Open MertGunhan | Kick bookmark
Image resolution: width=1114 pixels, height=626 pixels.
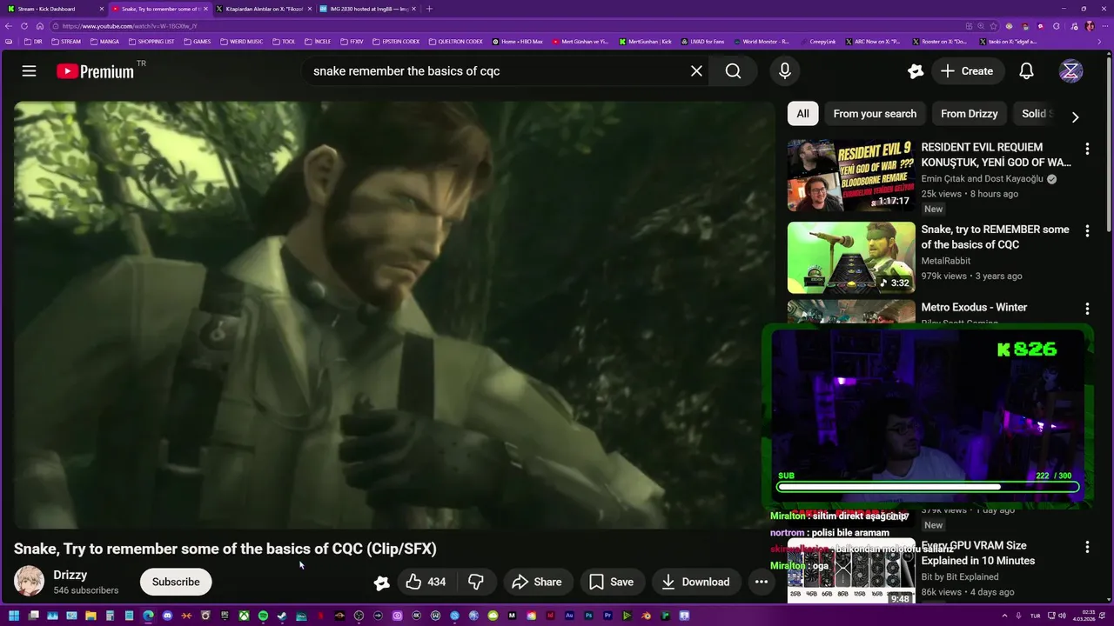pyautogui.click(x=646, y=41)
